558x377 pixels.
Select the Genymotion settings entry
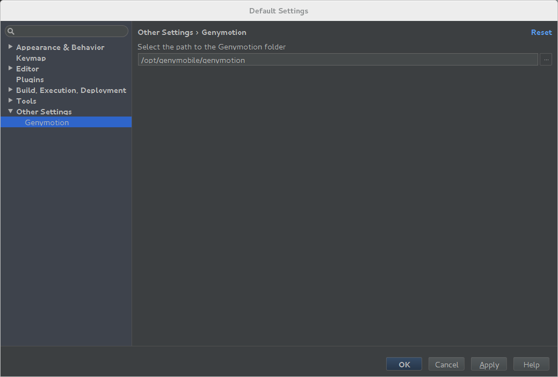pyautogui.click(x=66, y=122)
